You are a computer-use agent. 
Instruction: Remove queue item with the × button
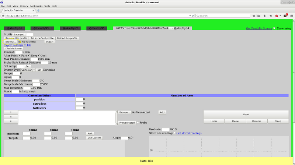coord(11,117)
